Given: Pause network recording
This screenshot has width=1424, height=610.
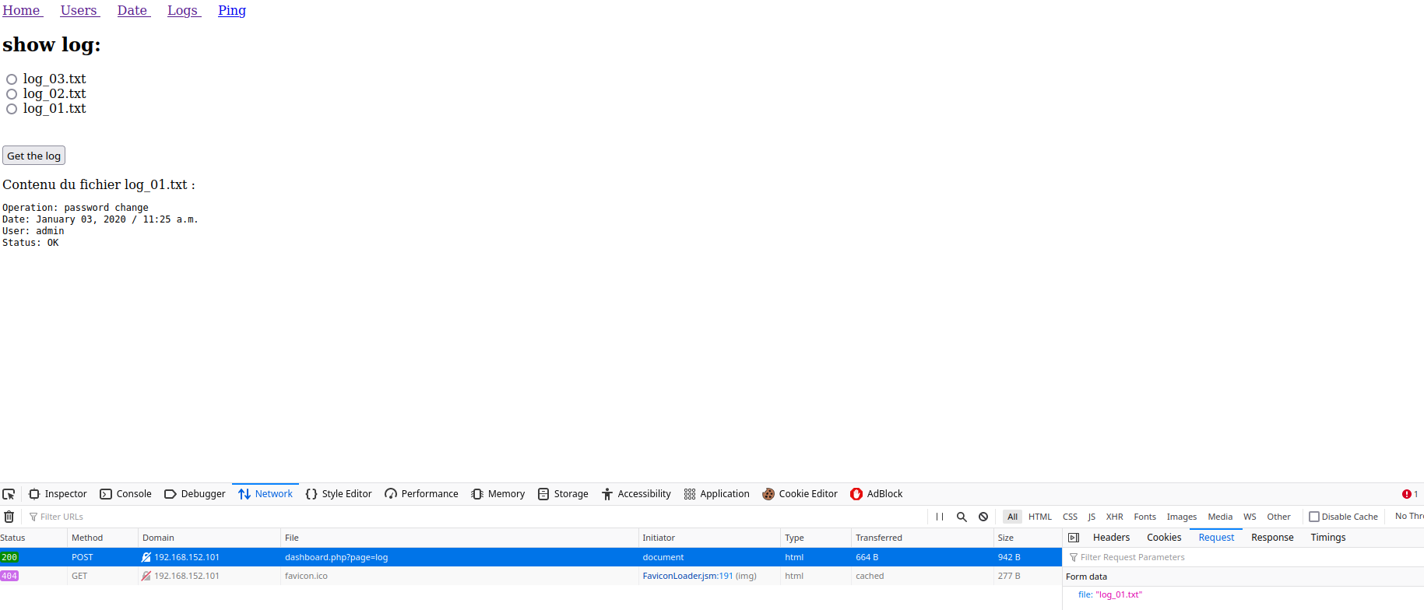Looking at the screenshot, I should click(x=940, y=517).
